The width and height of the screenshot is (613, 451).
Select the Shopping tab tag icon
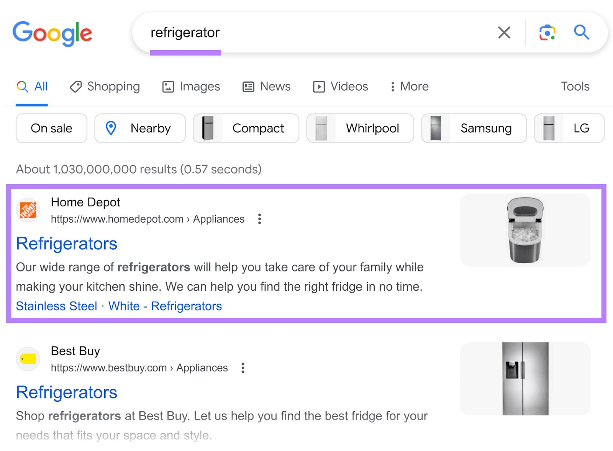point(75,87)
